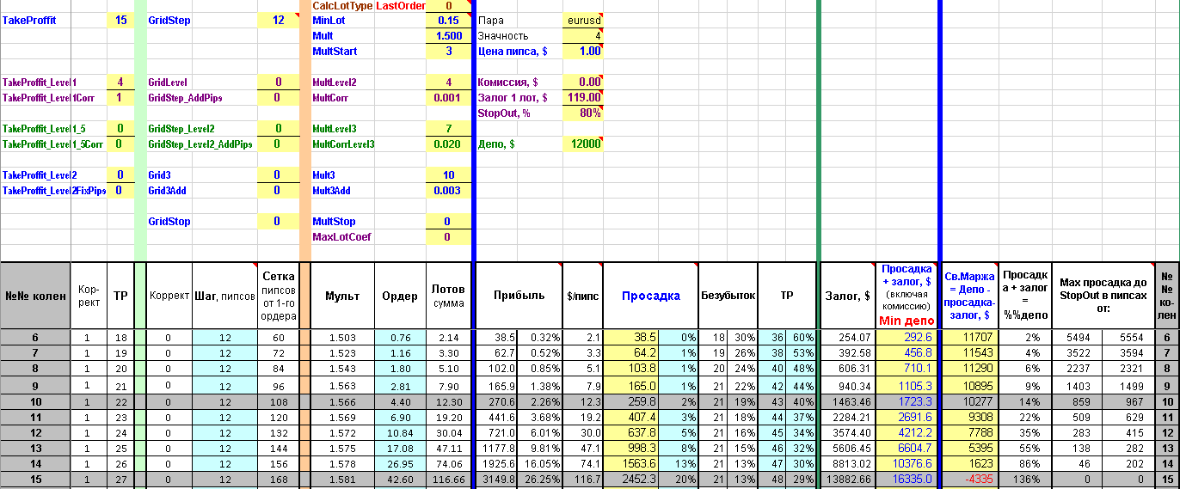The width and height of the screenshot is (1180, 489).
Task: Select the Mult3 value cell showing 10
Action: 449,175
